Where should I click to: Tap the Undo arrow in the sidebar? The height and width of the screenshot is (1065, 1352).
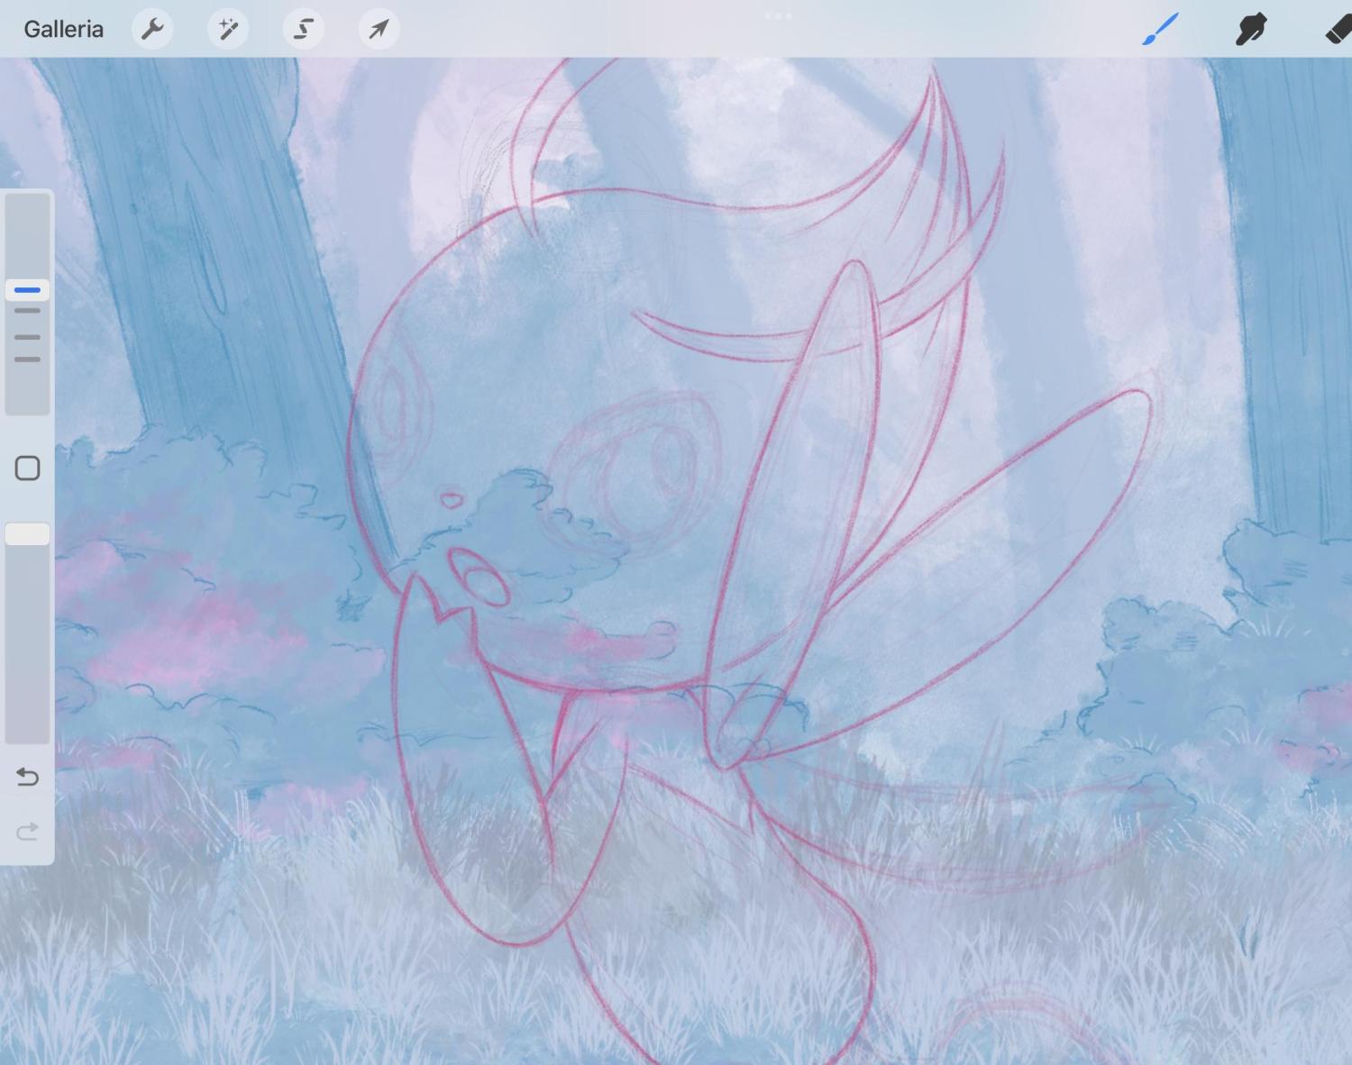27,777
